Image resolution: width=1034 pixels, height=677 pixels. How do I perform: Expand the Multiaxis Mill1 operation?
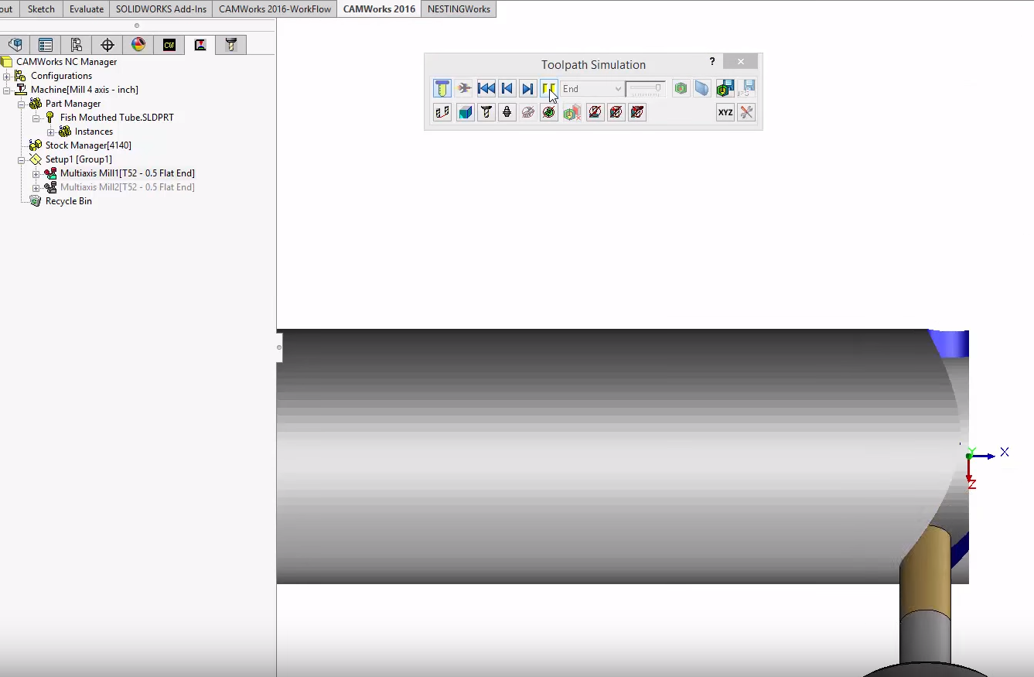[x=36, y=173]
